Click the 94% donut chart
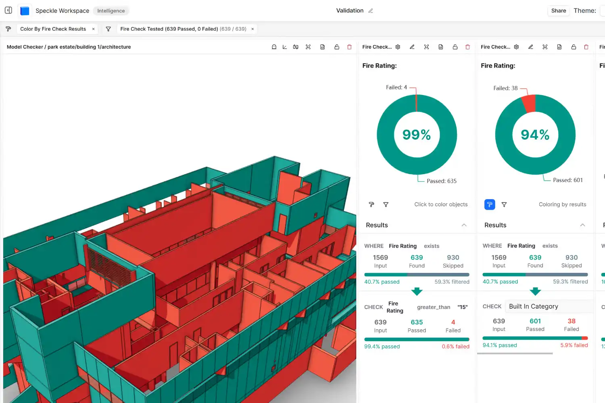 (535, 135)
